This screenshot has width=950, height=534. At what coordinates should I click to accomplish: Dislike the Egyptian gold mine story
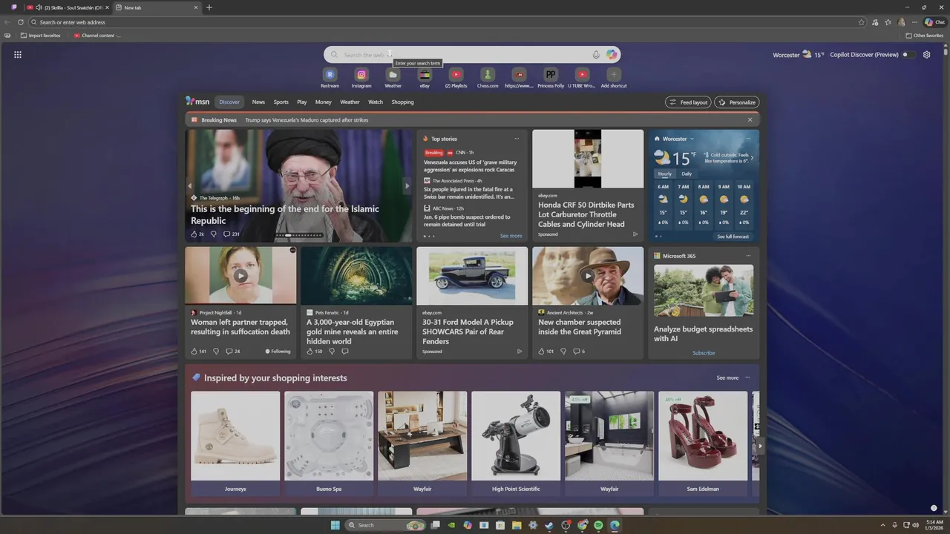tap(332, 352)
